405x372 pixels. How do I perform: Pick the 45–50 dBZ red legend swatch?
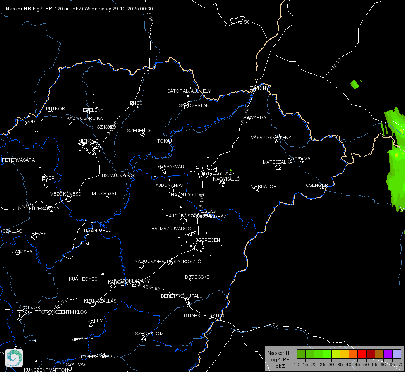(x=362, y=354)
